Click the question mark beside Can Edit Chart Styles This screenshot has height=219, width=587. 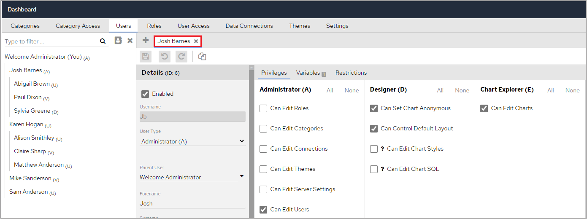(x=382, y=149)
